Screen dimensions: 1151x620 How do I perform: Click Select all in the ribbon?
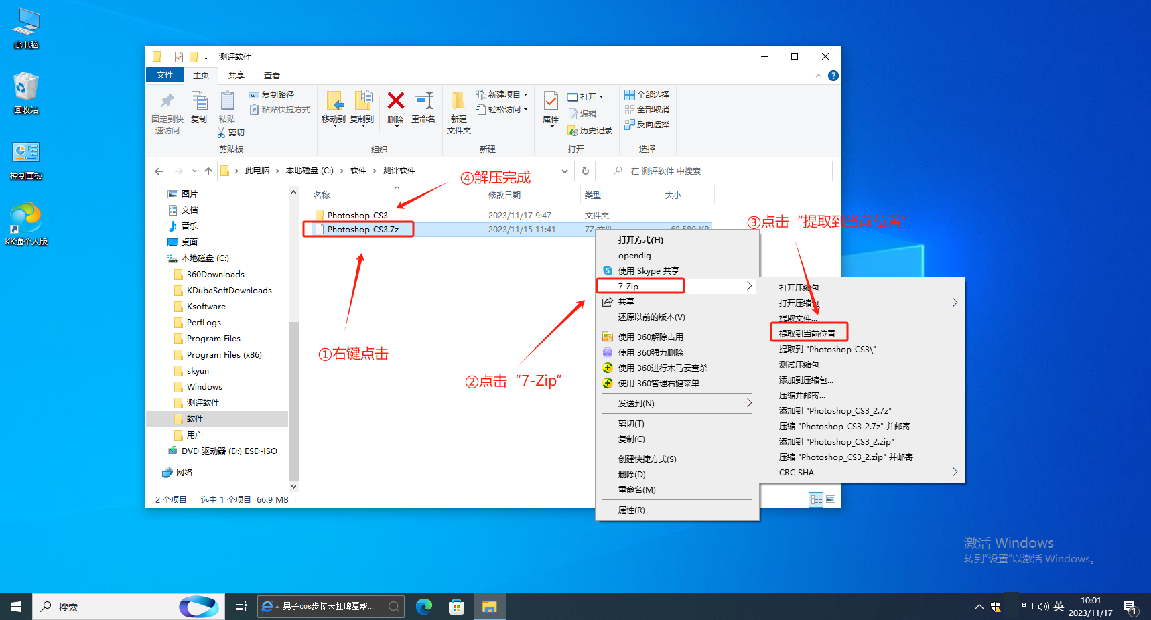click(x=647, y=95)
